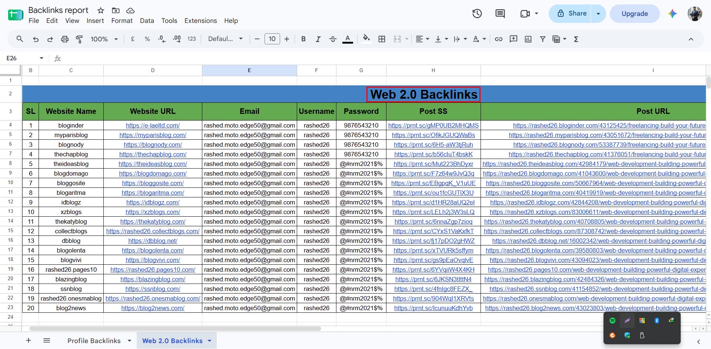Open the search the menus magnifier icon

[20, 39]
